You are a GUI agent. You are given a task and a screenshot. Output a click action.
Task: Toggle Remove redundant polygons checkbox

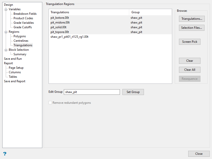(x=50, y=103)
